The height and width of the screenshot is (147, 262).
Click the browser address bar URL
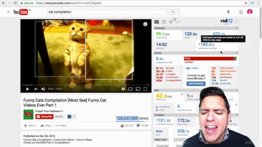tap(68, 3)
